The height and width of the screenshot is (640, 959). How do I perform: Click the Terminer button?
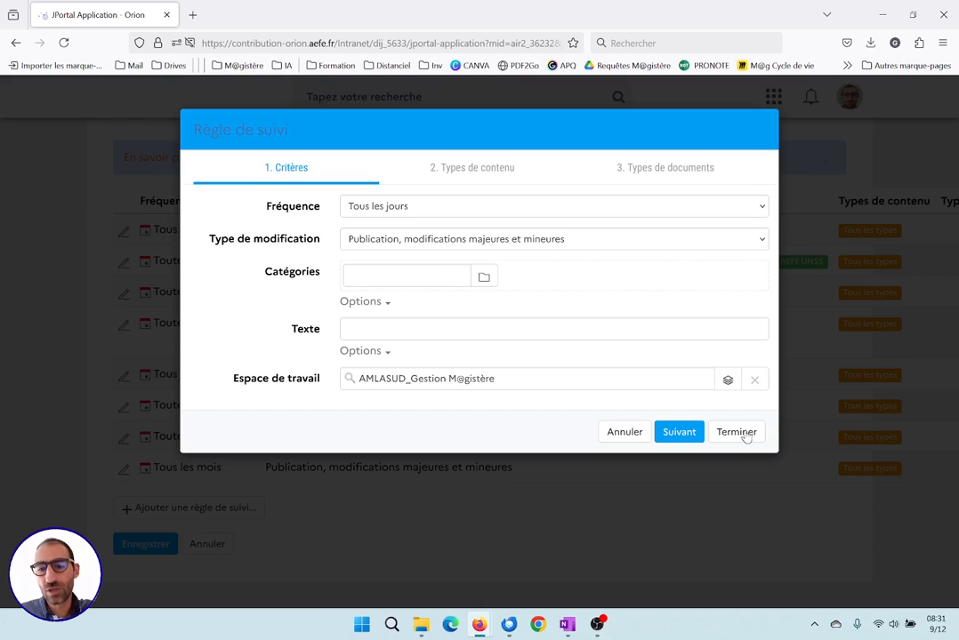736,431
